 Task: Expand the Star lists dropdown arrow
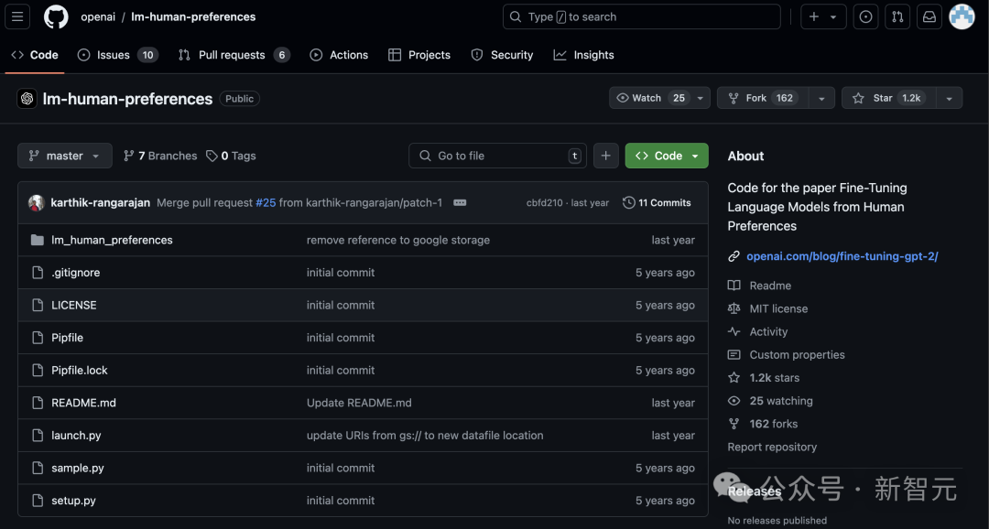point(949,98)
